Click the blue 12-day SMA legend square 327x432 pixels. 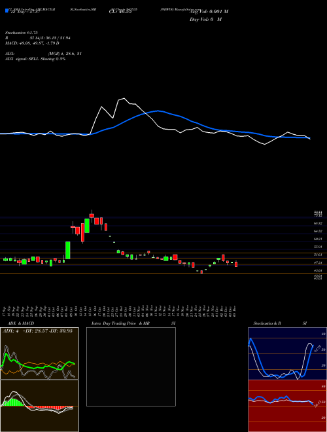(x=7, y=11)
